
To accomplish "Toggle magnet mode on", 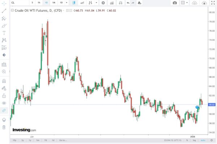I will tap(4, 81).
